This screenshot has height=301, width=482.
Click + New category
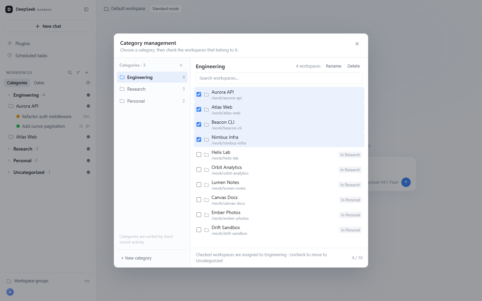tap(136, 258)
